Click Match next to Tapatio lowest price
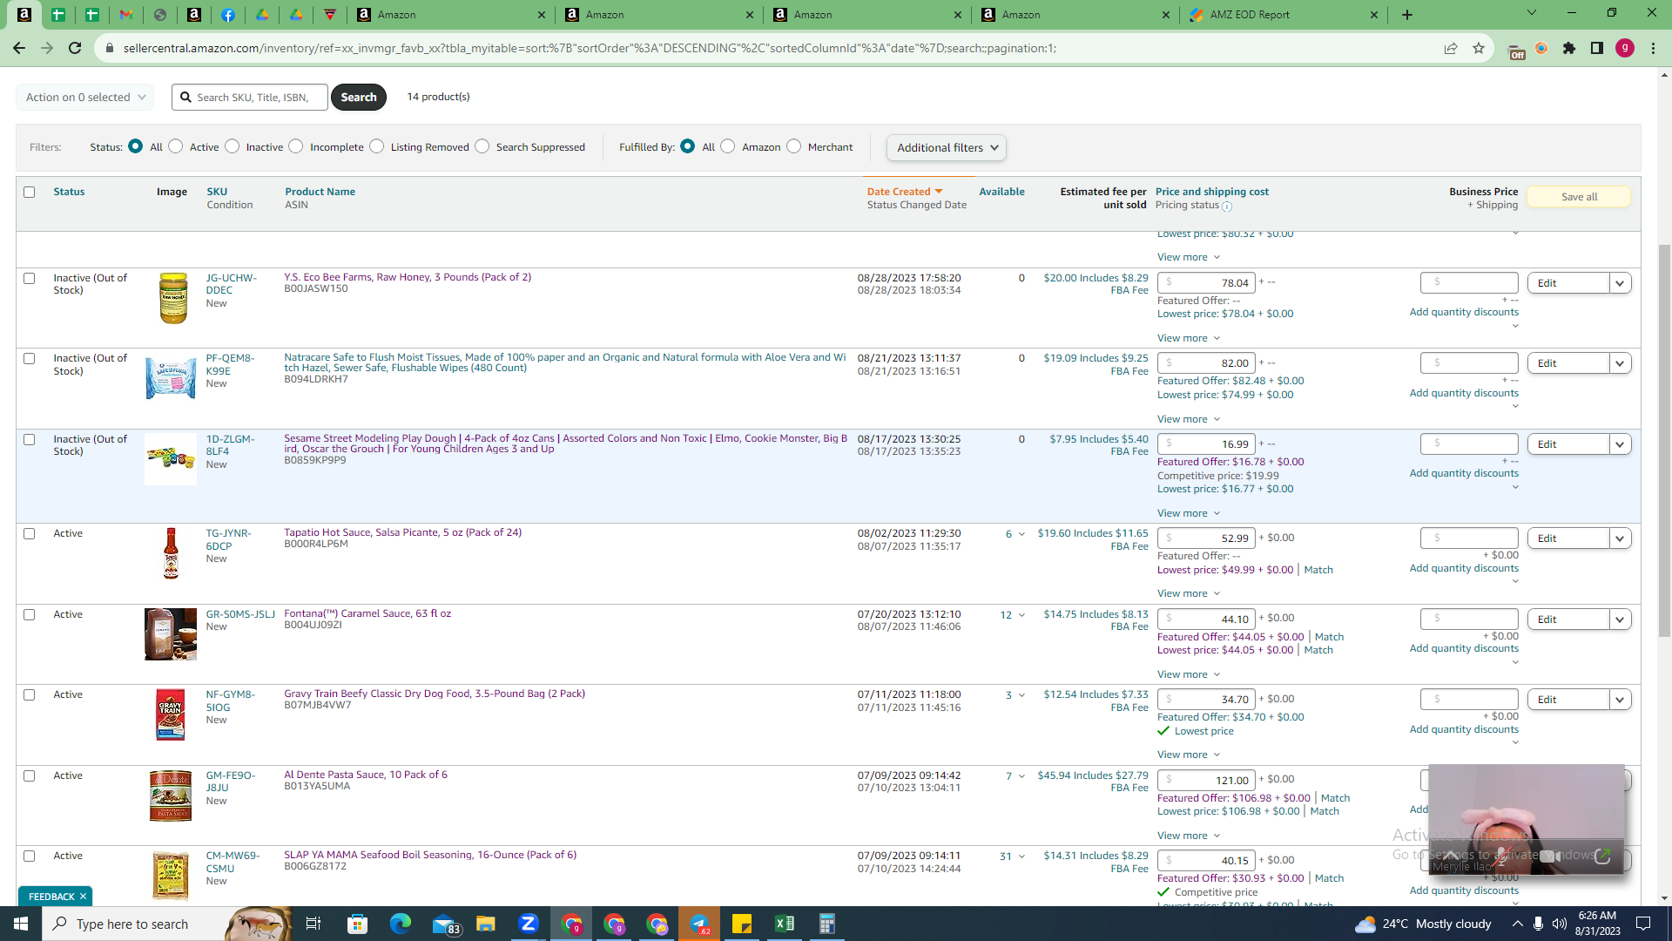Screen dimensions: 1672x941 (x=1318, y=570)
